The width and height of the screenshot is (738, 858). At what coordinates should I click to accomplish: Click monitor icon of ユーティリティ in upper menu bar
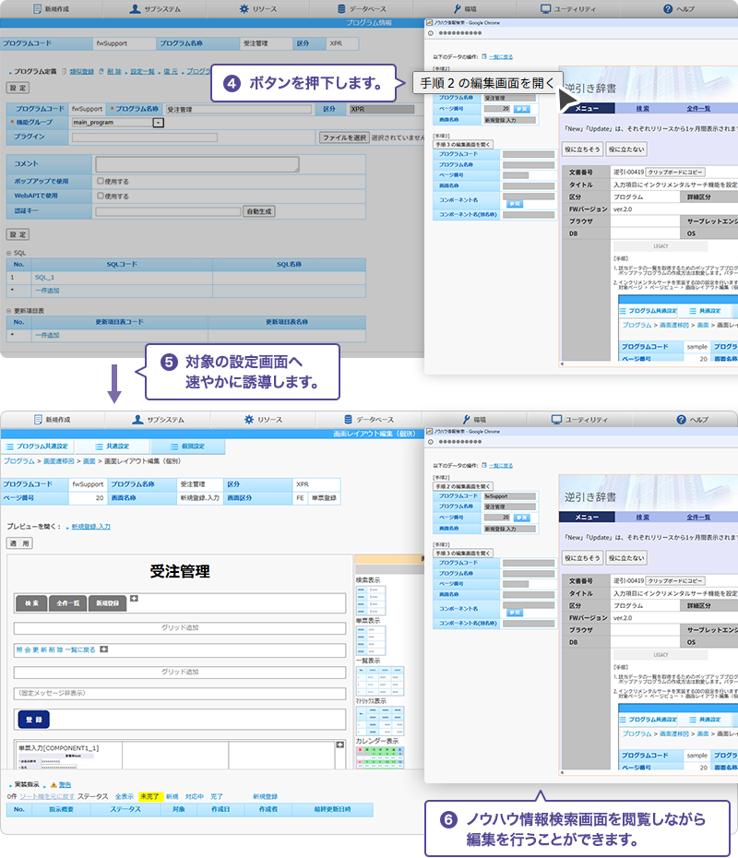click(x=545, y=8)
